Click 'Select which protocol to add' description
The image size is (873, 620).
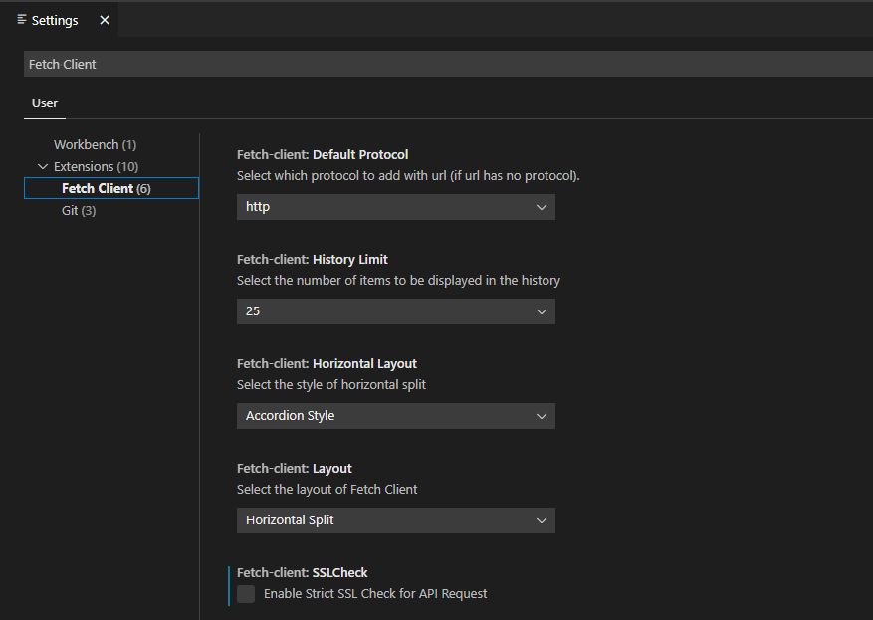tap(408, 176)
